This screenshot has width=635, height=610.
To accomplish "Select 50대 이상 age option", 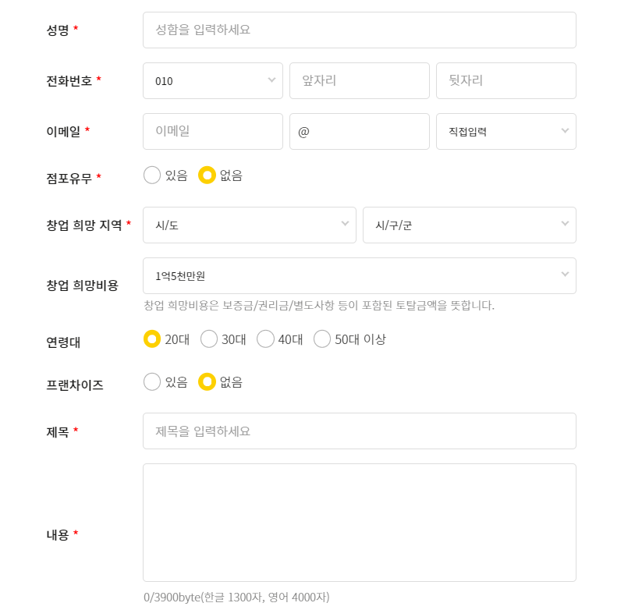I will tap(321, 339).
